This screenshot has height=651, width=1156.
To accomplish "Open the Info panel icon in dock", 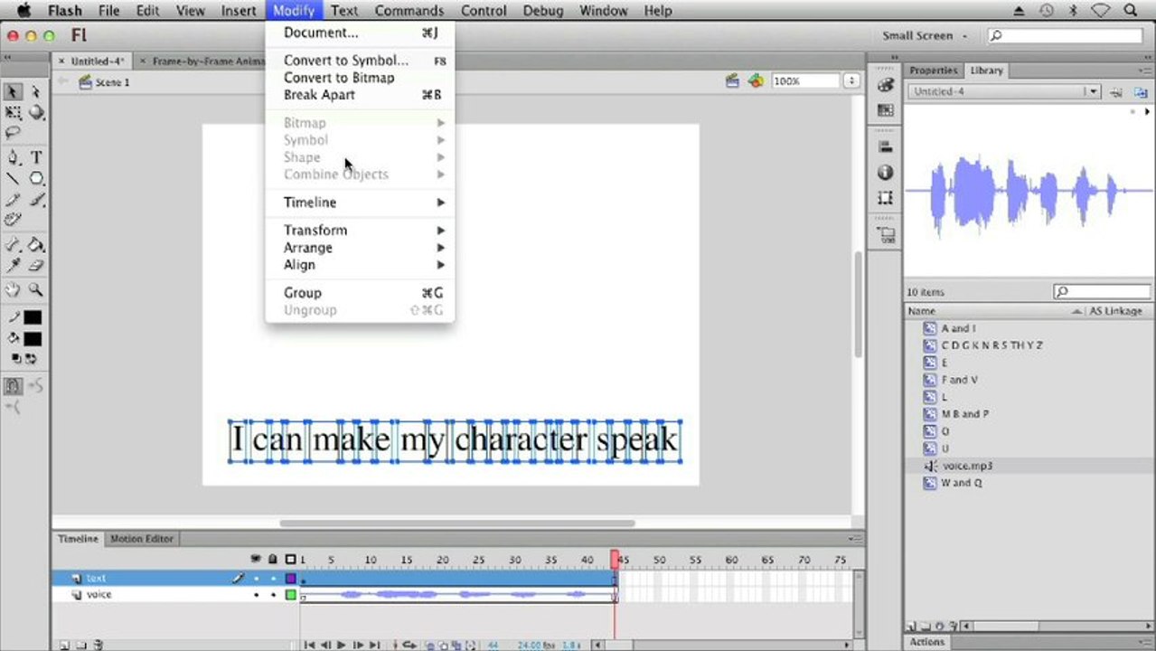I will pos(886,172).
